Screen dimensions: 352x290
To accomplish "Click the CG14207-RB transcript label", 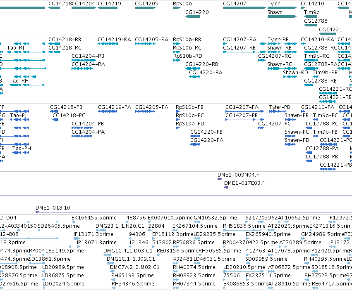I will point(239,48).
